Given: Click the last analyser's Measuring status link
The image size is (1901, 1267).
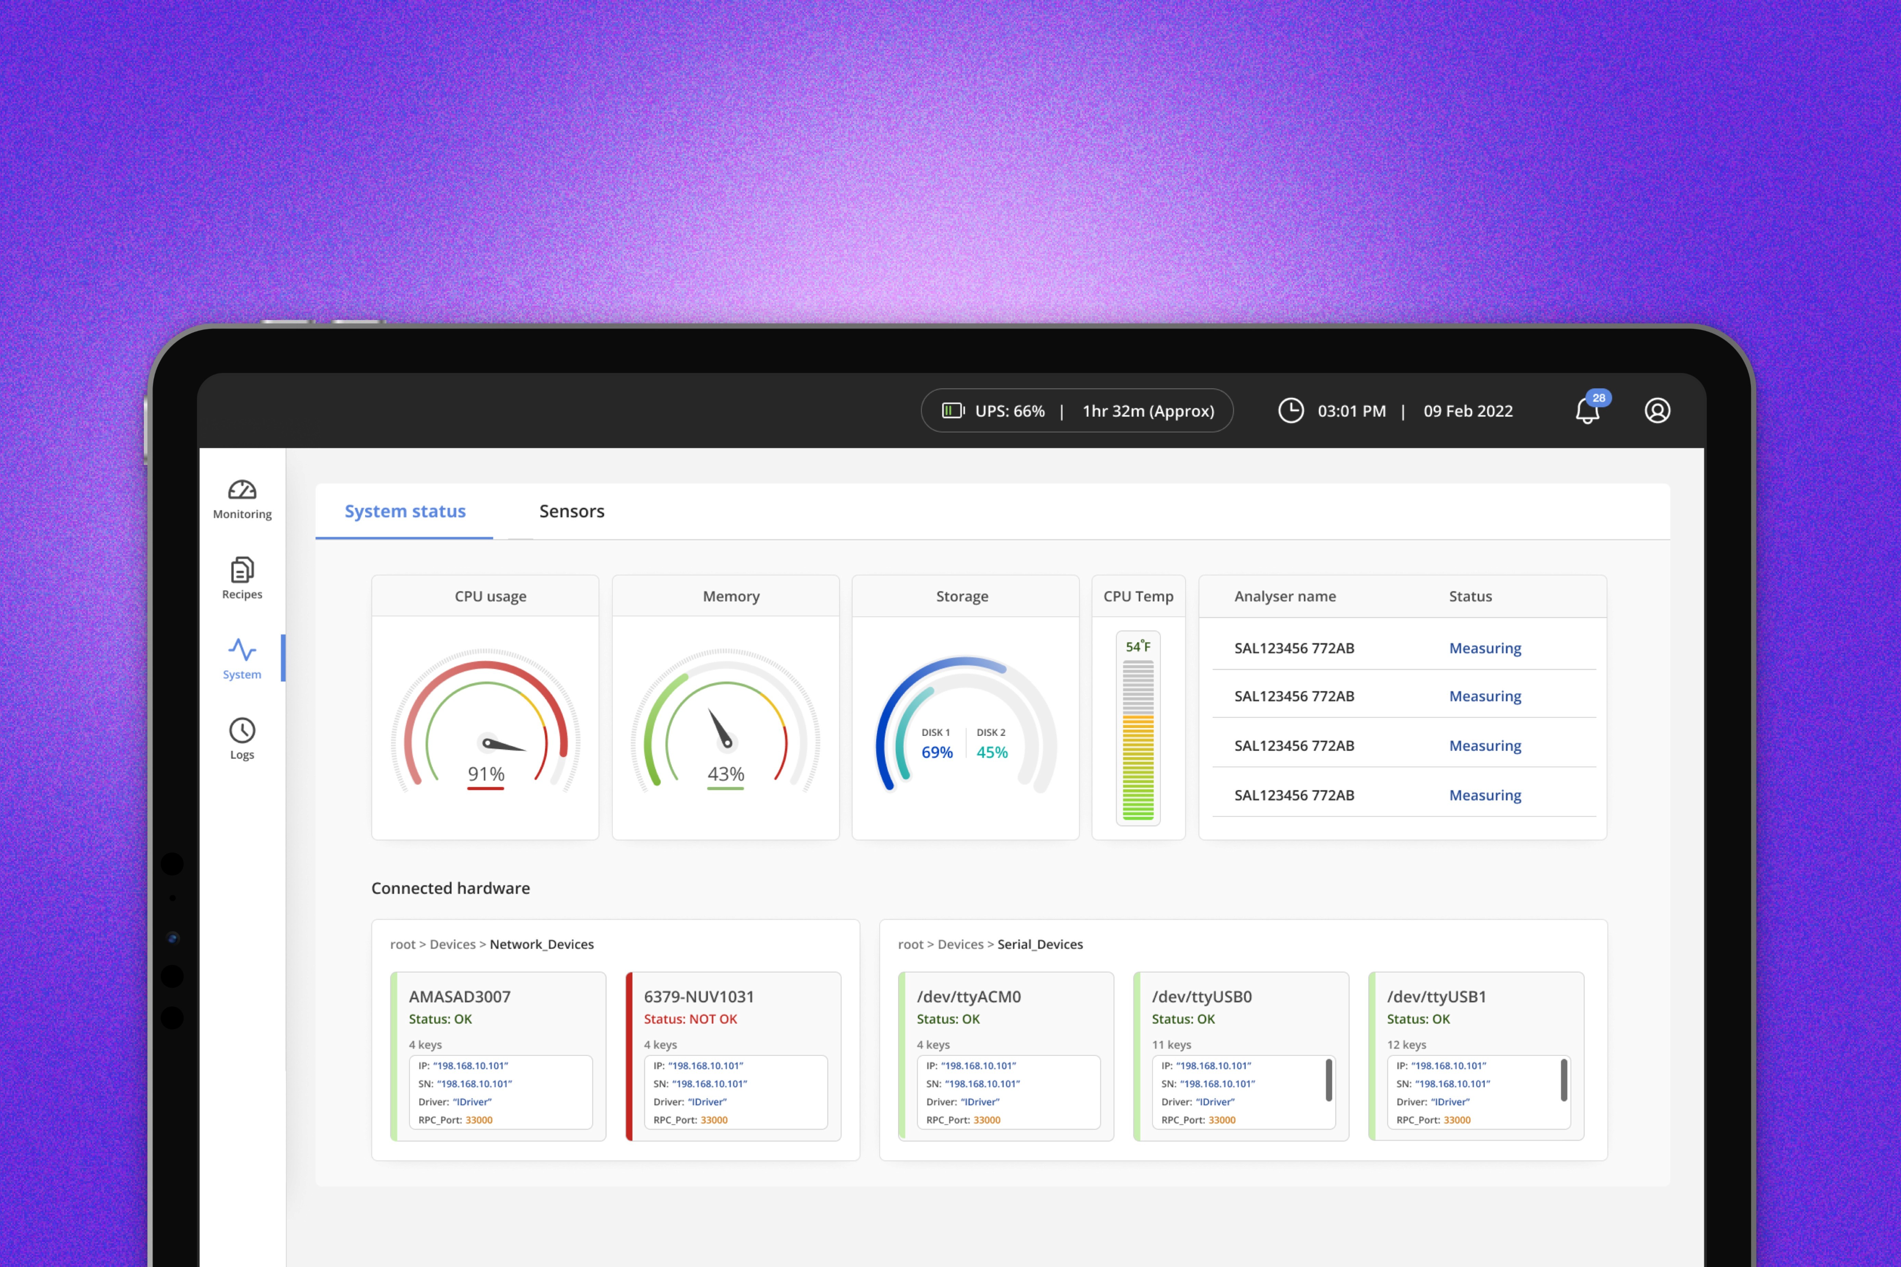Looking at the screenshot, I should tap(1485, 795).
